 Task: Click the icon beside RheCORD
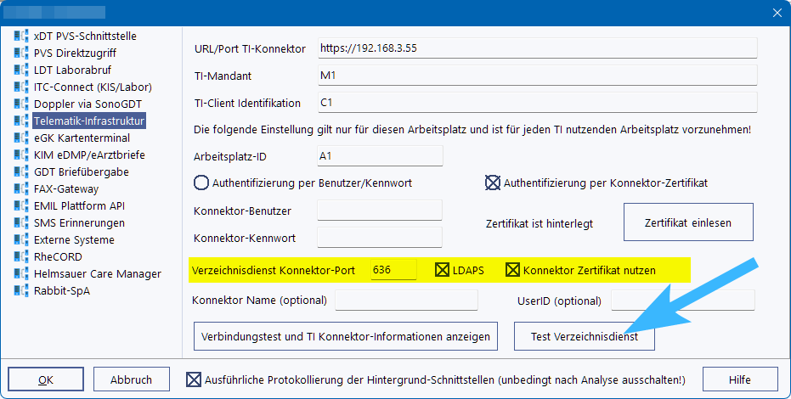click(x=21, y=257)
